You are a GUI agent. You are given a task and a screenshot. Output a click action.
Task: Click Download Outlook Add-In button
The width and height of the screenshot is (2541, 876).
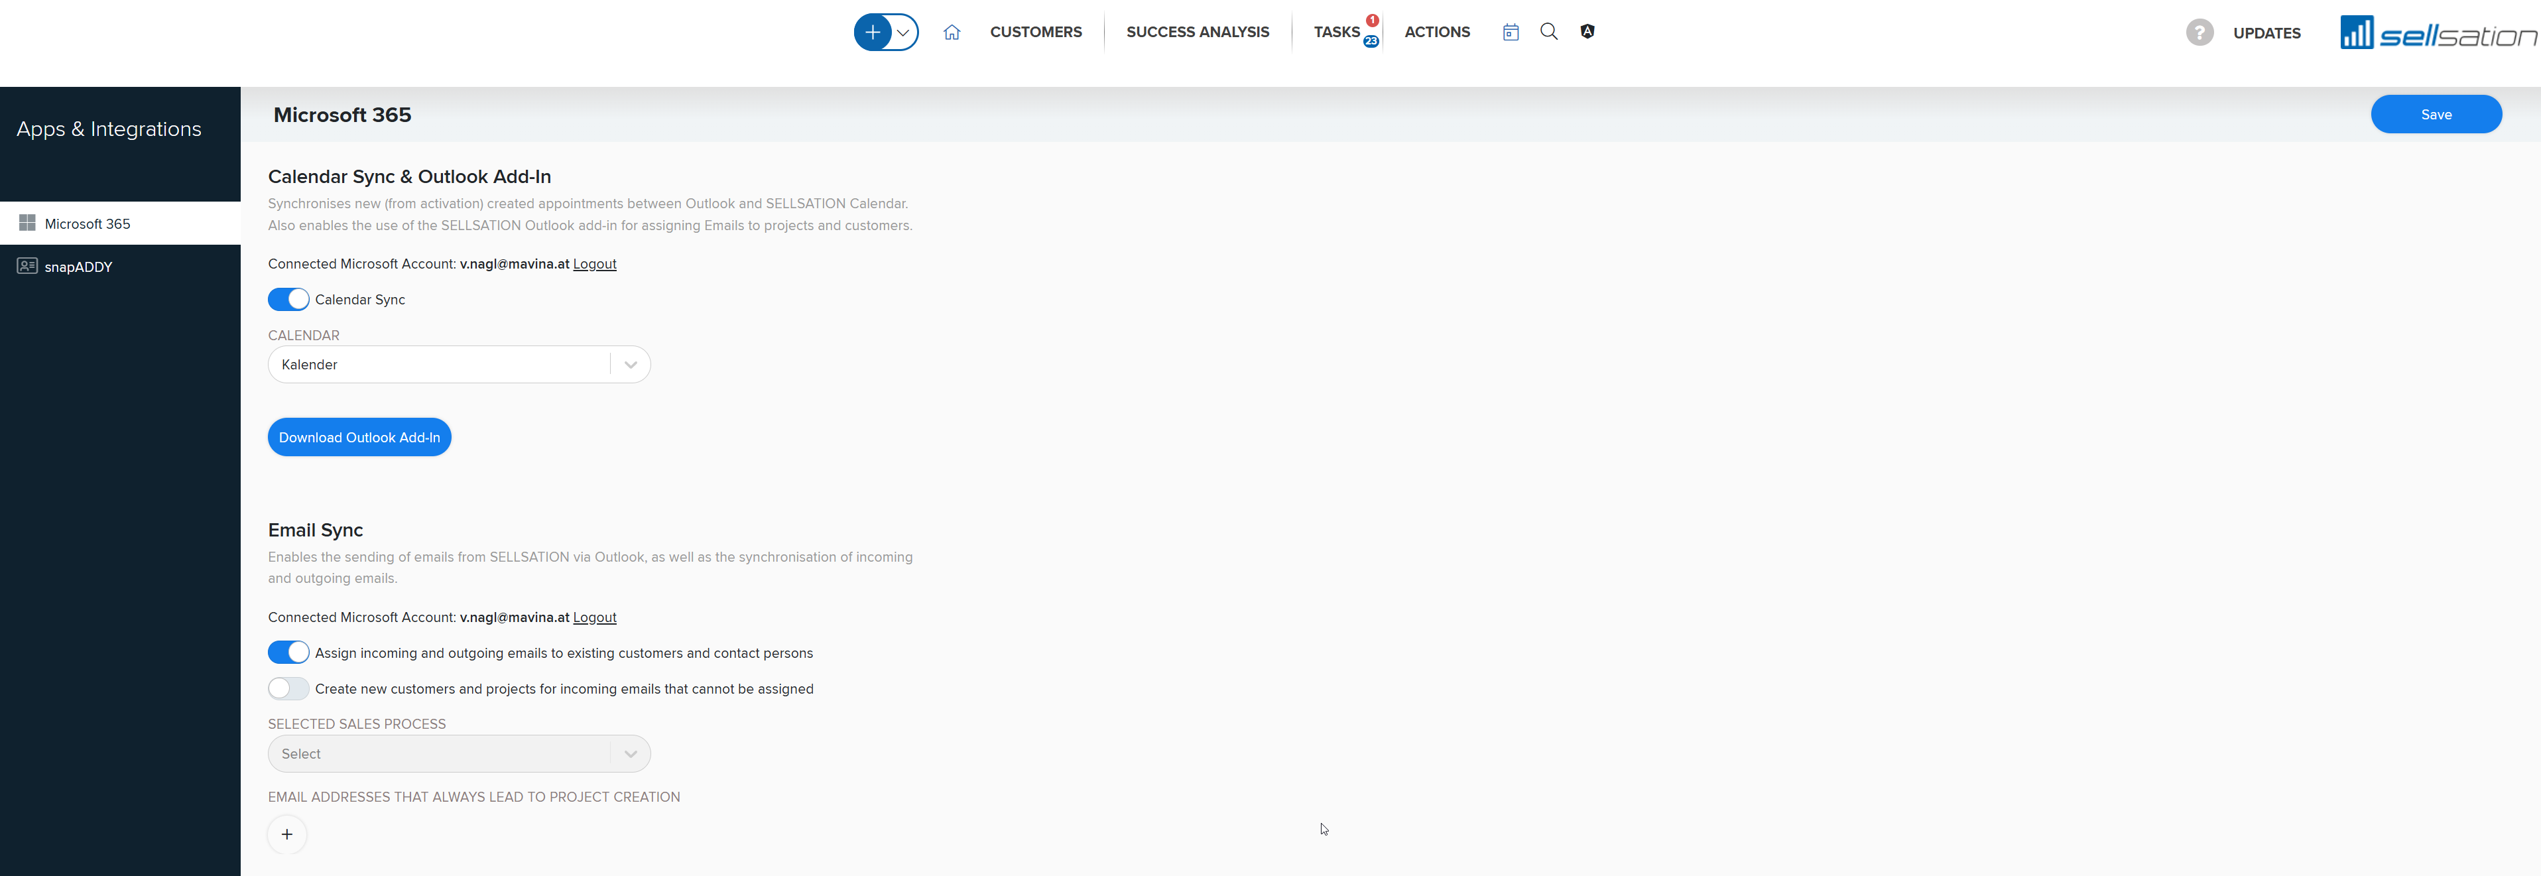(359, 437)
